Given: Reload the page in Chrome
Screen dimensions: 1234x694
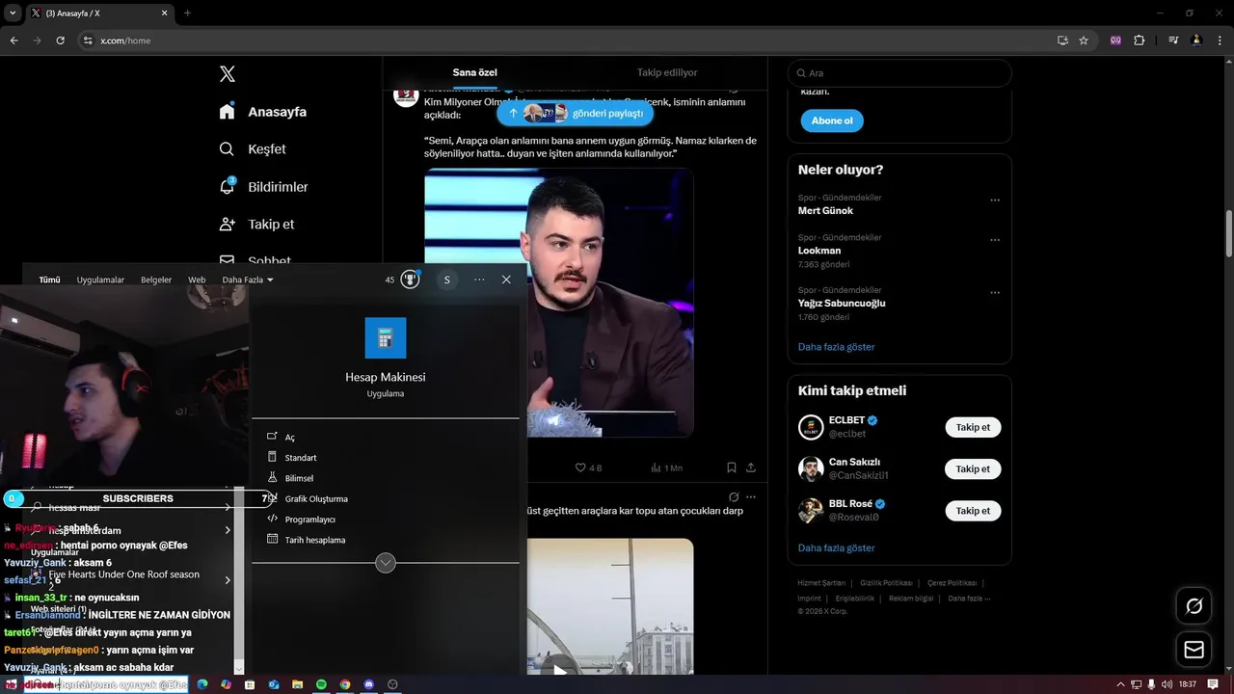Looking at the screenshot, I should coord(60,40).
